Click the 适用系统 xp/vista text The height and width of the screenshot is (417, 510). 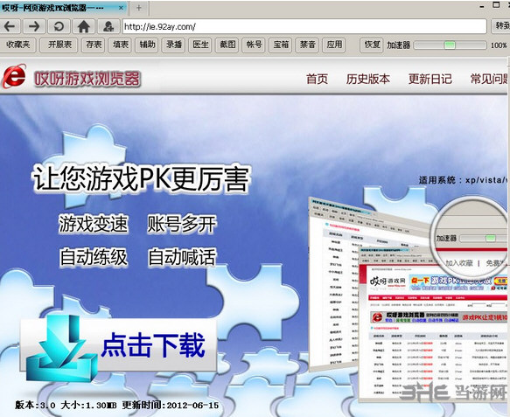click(464, 180)
